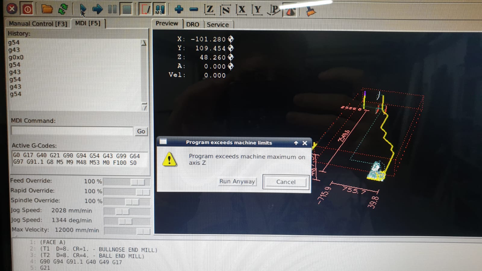The image size is (482, 271).
Task: Zoom in on the preview plot
Action: [179, 9]
